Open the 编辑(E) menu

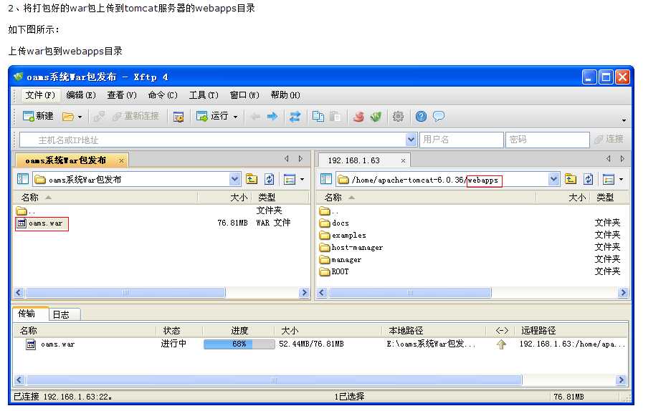[81, 95]
